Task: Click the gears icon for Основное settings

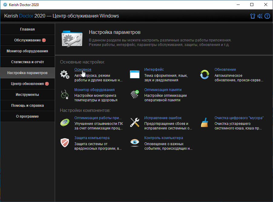Action: (65, 74)
